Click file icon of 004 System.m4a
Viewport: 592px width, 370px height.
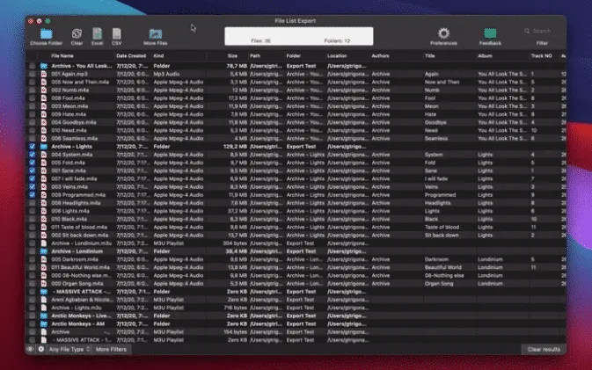pyautogui.click(x=44, y=155)
